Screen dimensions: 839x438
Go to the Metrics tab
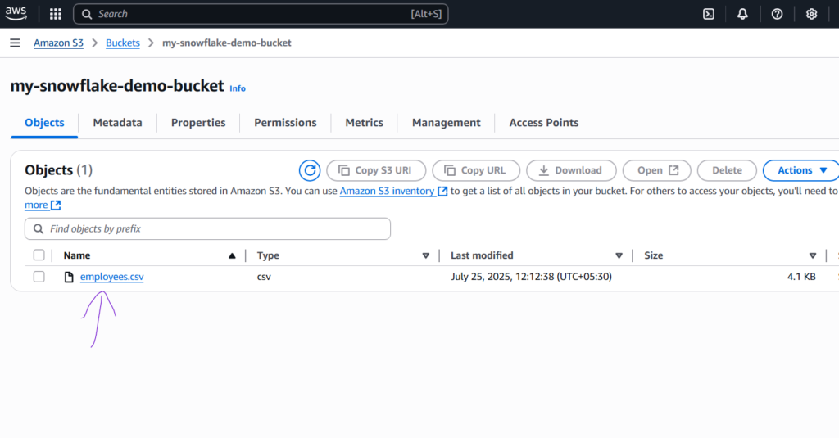pyautogui.click(x=365, y=123)
